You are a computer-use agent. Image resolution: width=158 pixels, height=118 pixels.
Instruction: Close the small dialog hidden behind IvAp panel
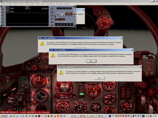tap(83, 10)
